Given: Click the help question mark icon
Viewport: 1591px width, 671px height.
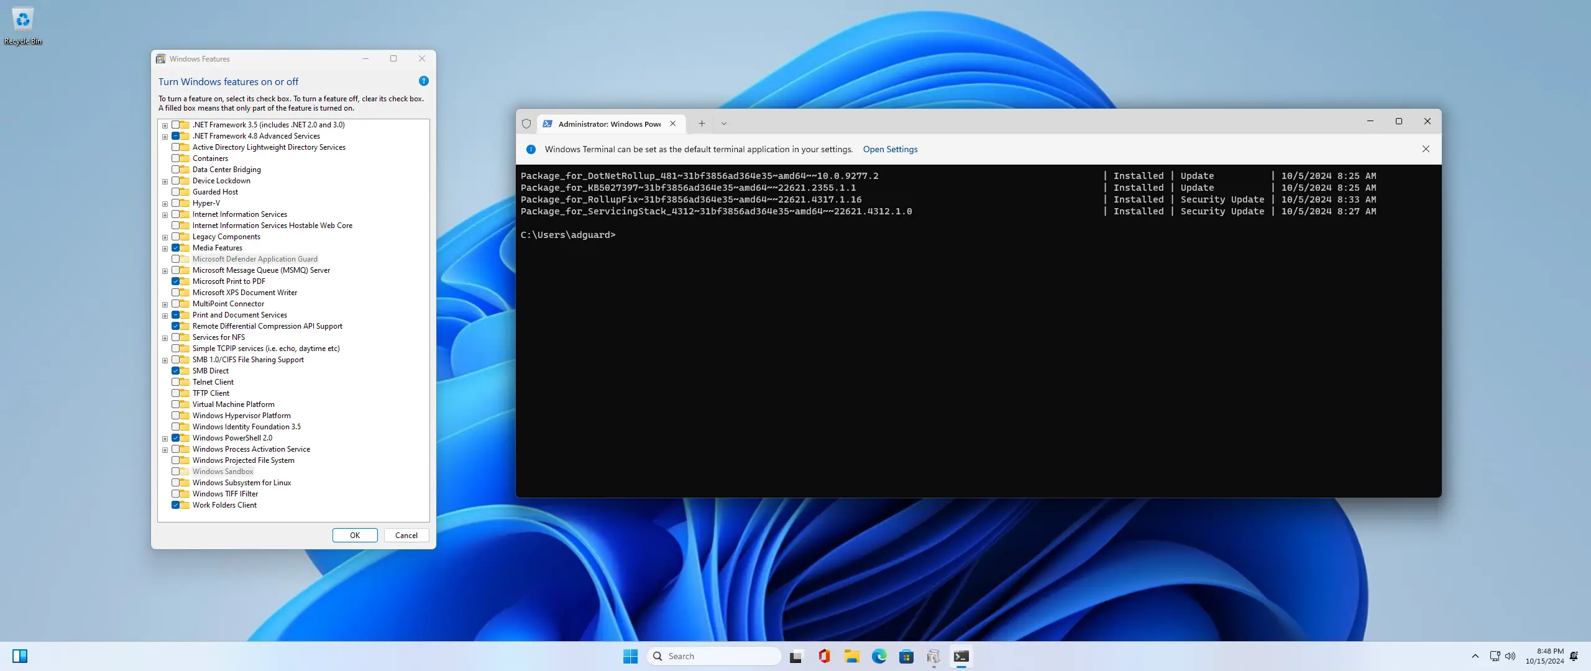Looking at the screenshot, I should click(x=423, y=81).
